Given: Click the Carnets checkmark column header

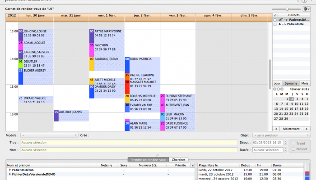Looking at the screenshot, I should [275, 15].
